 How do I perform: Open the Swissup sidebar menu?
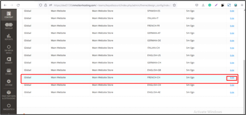(9, 26)
